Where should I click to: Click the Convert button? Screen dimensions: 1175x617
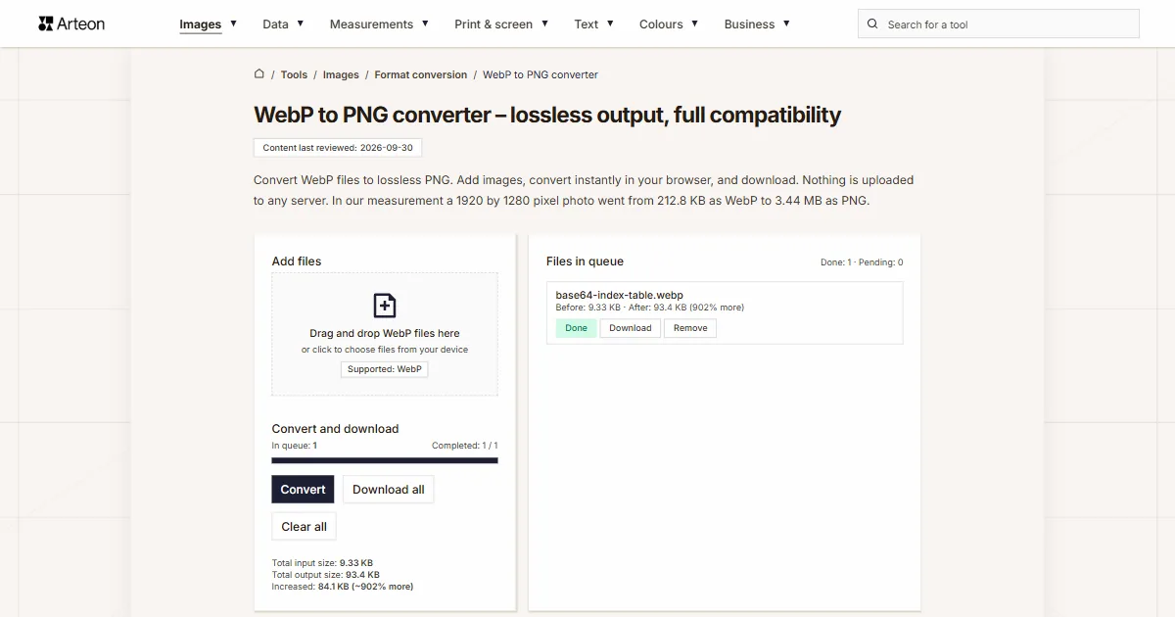point(303,490)
